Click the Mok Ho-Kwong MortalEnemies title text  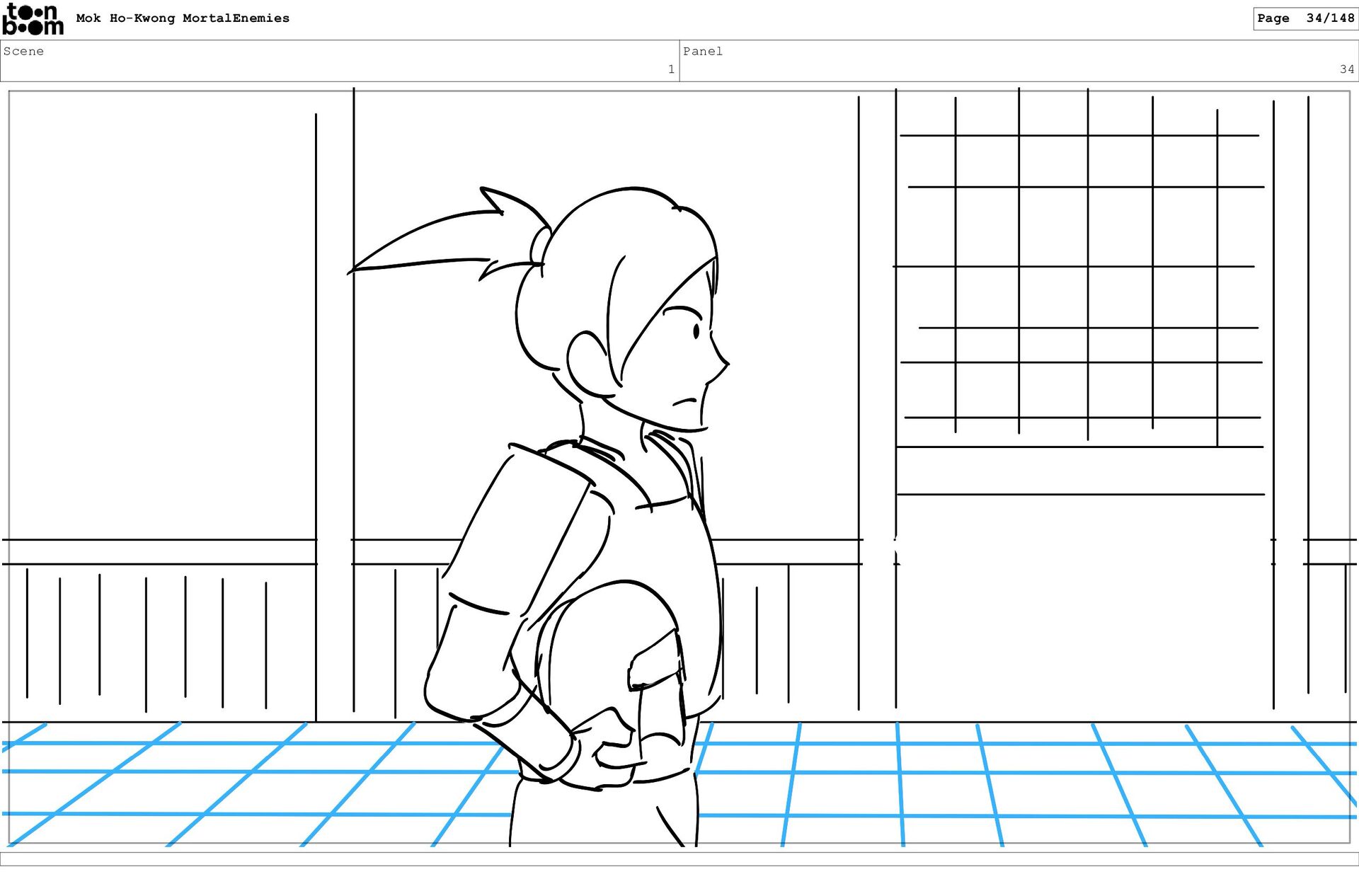(x=183, y=18)
